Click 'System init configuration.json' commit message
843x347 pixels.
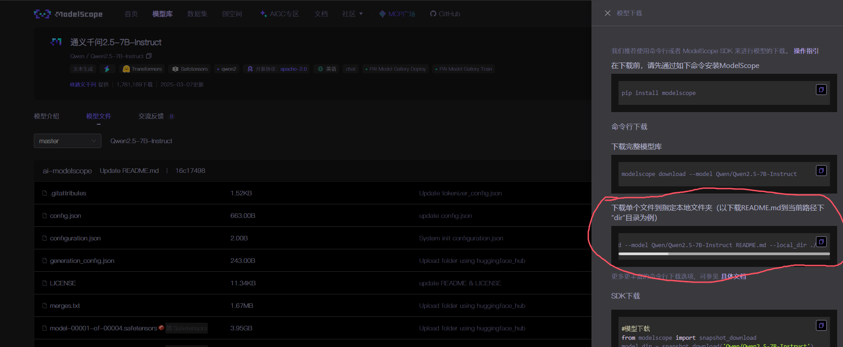click(461, 238)
